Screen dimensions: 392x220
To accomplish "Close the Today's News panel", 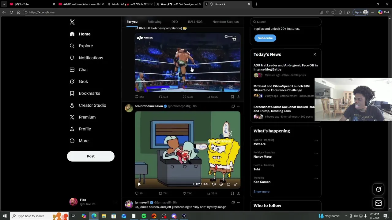I will tap(315, 54).
